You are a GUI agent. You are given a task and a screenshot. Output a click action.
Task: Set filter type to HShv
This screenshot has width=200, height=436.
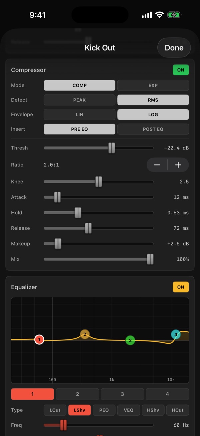coord(153,410)
